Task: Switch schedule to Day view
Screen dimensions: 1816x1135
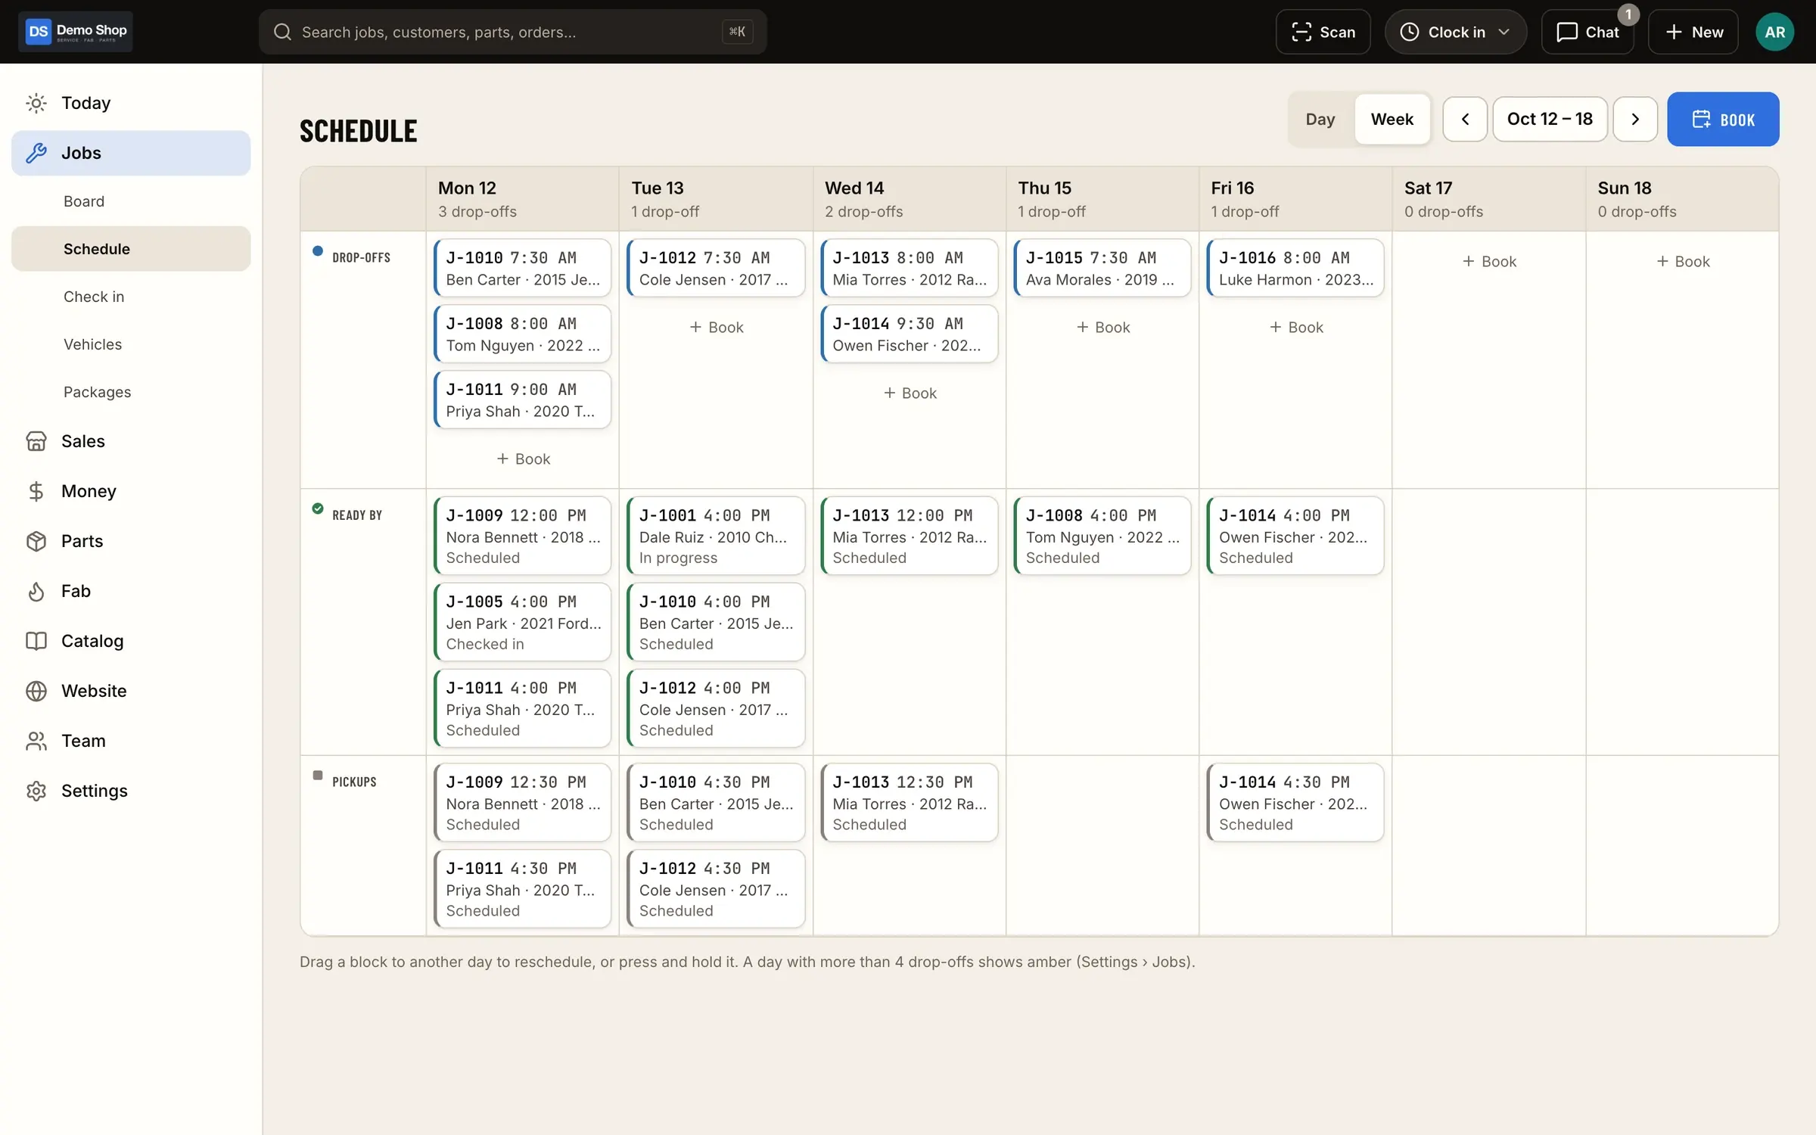Action: click(1320, 119)
